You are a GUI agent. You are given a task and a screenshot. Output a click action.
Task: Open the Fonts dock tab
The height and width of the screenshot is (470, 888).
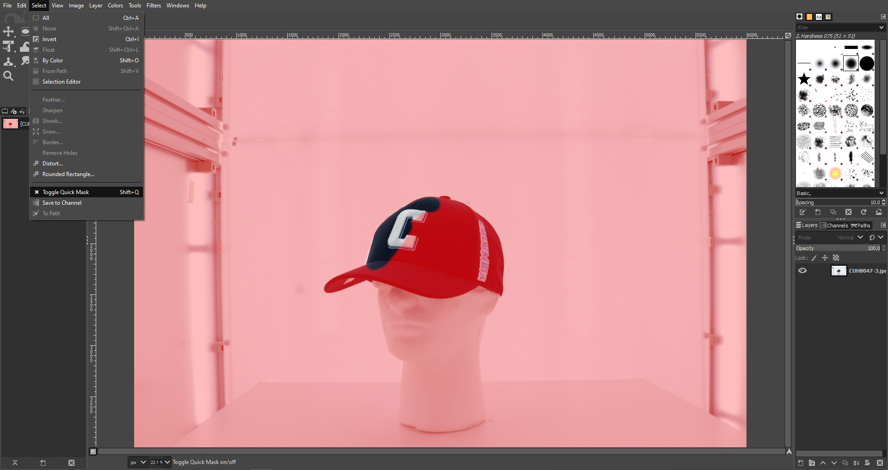819,17
